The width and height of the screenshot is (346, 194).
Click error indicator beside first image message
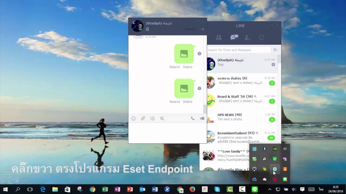[x=199, y=54]
